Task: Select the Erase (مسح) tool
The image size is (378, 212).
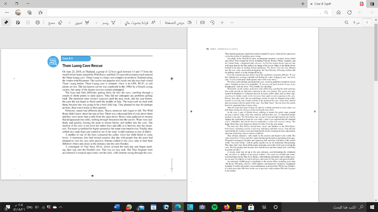Action: 55,22
